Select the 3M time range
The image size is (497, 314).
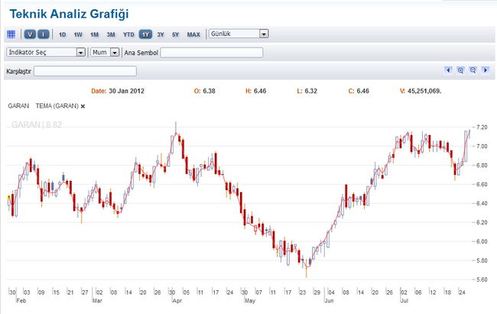click(x=111, y=34)
